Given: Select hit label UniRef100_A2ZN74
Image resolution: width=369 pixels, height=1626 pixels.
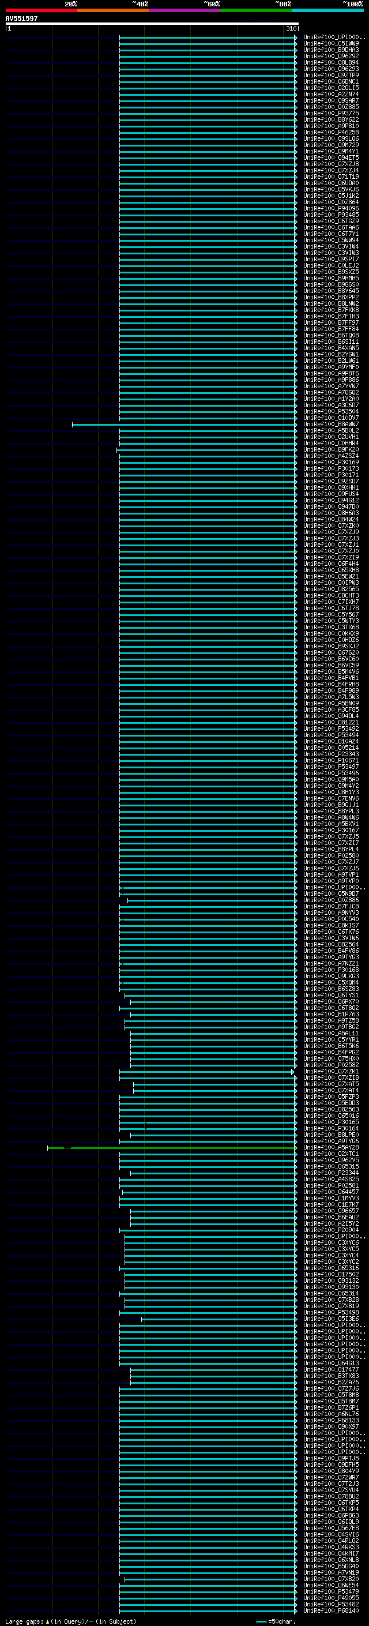Looking at the screenshot, I should coord(331,94).
